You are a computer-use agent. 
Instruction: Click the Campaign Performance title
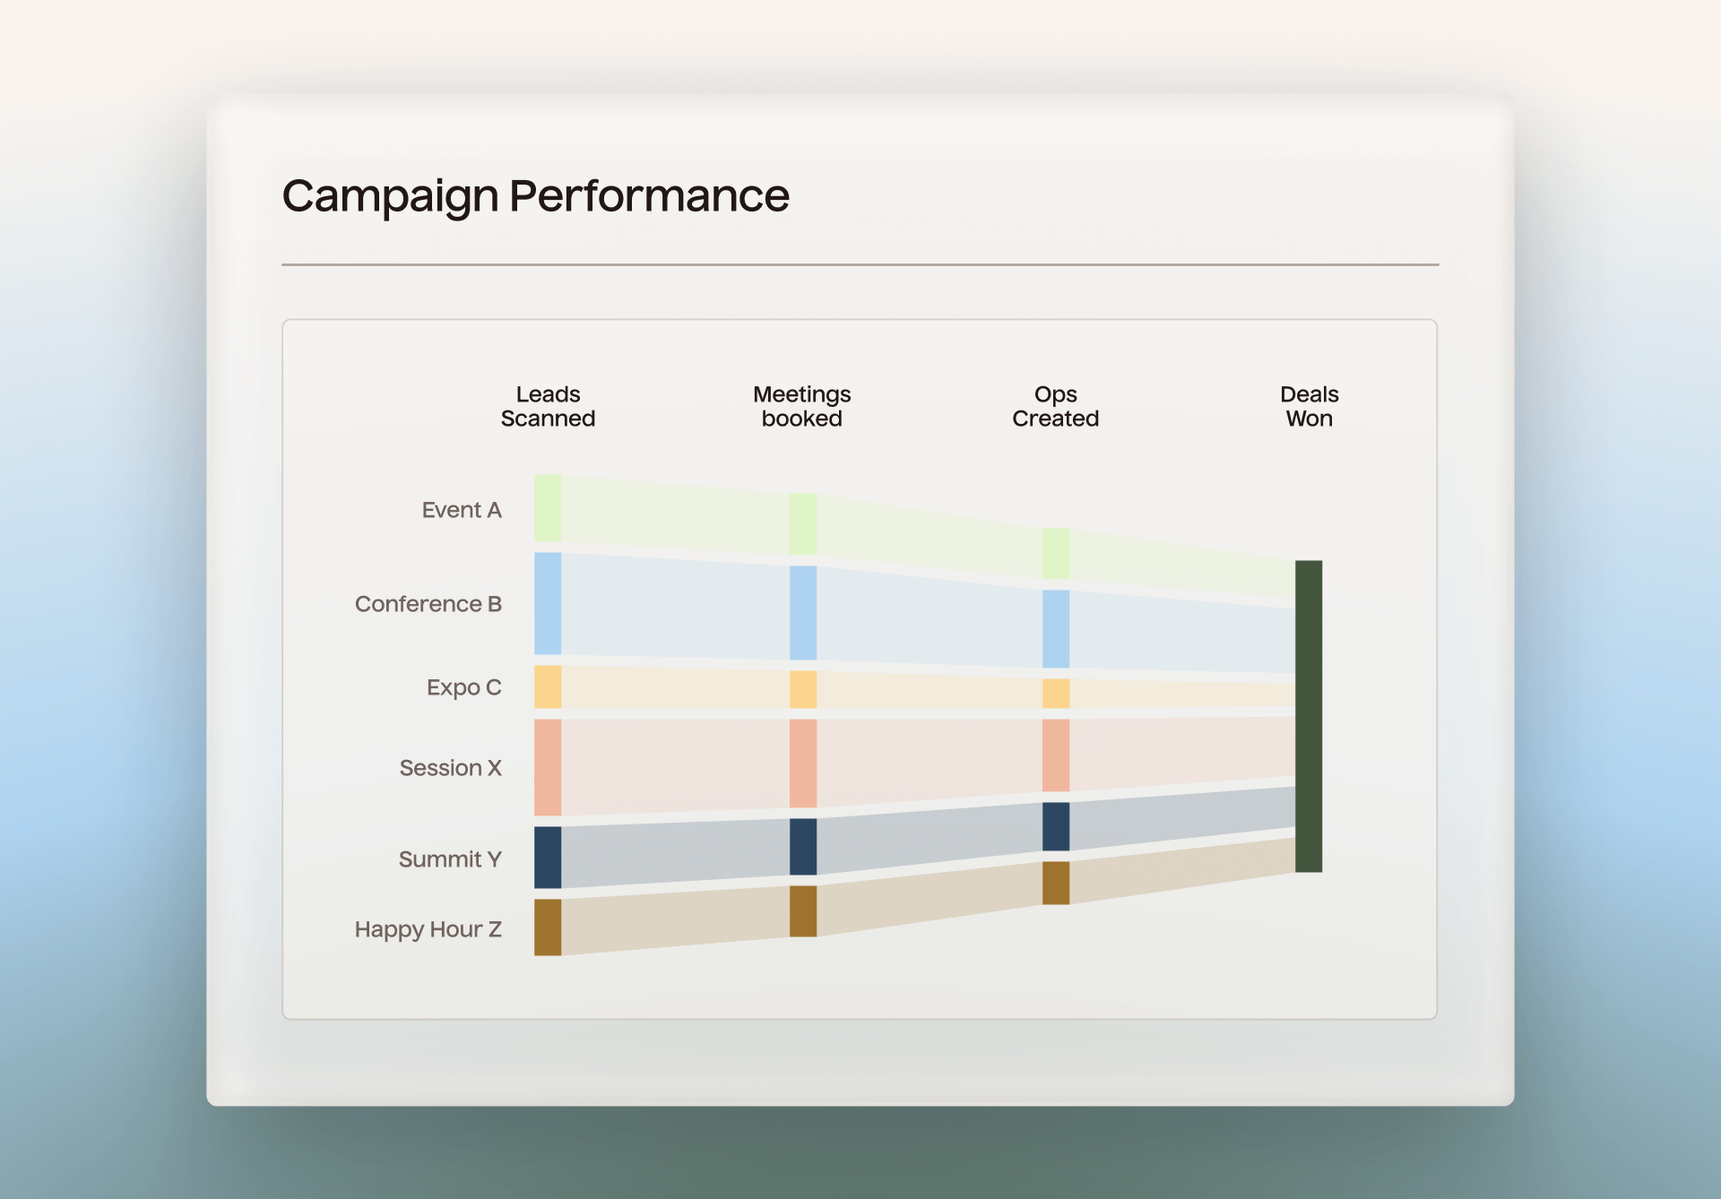tap(535, 196)
